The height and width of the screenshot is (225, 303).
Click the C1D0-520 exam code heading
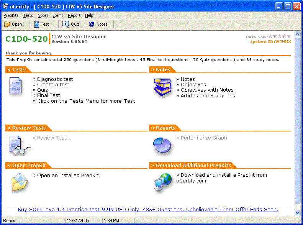coord(26,39)
